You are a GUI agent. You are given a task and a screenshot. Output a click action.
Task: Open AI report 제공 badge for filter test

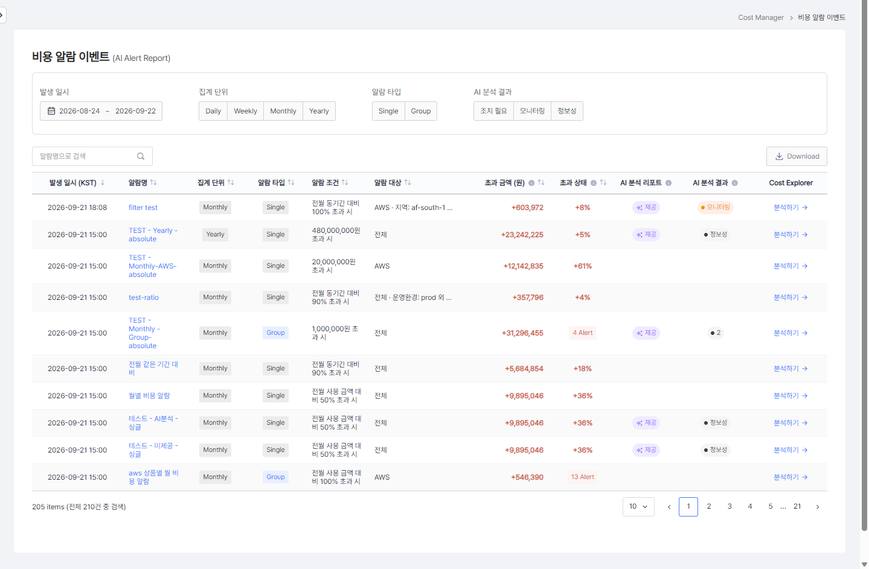646,208
